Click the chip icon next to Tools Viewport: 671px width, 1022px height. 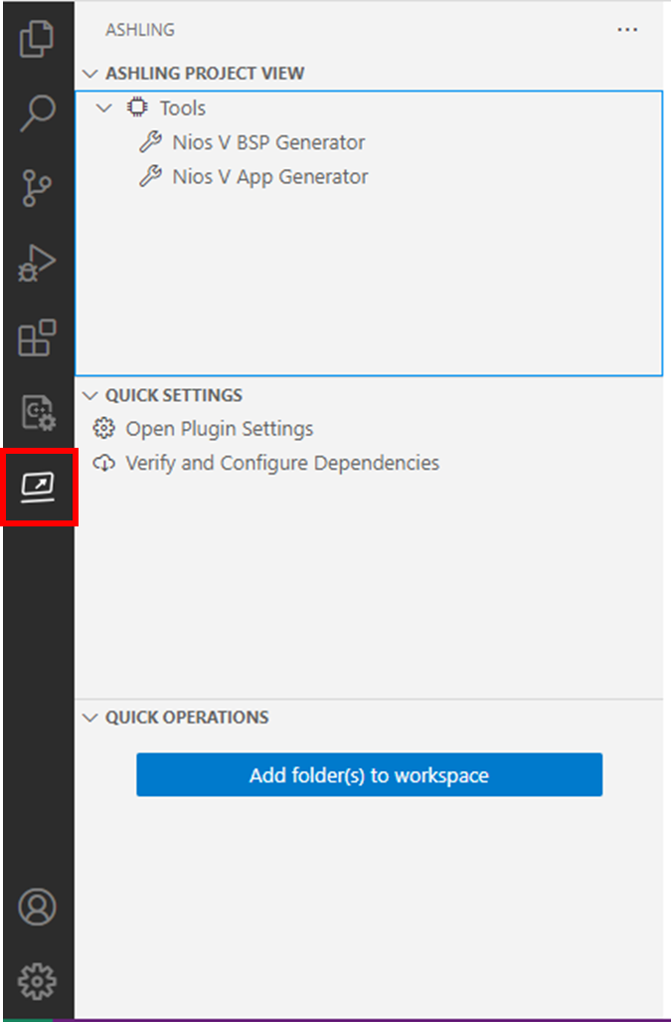(x=136, y=106)
